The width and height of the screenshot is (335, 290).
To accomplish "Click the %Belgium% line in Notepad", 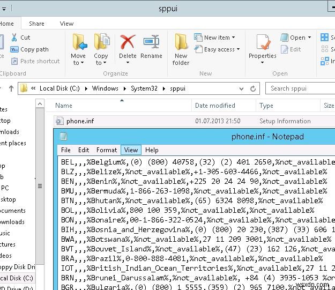I will 198,162.
